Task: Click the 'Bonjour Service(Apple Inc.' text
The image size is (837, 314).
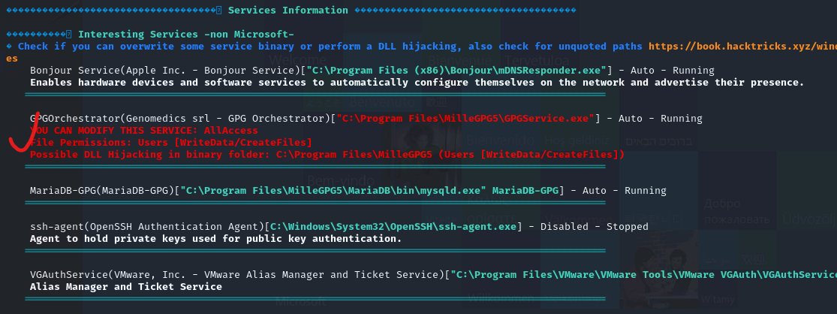Action: [108, 71]
